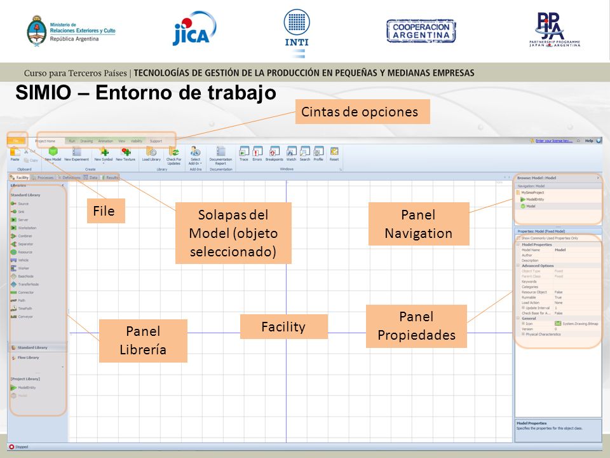Select the Sink object in Standard Library
The image size is (610, 458).
point(18,212)
